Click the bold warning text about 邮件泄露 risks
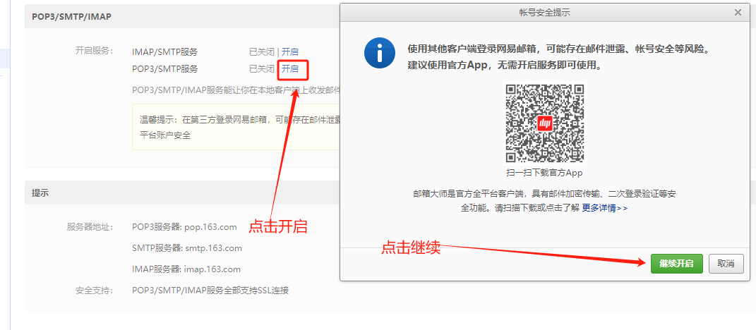The width and height of the screenshot is (756, 330). click(x=560, y=57)
